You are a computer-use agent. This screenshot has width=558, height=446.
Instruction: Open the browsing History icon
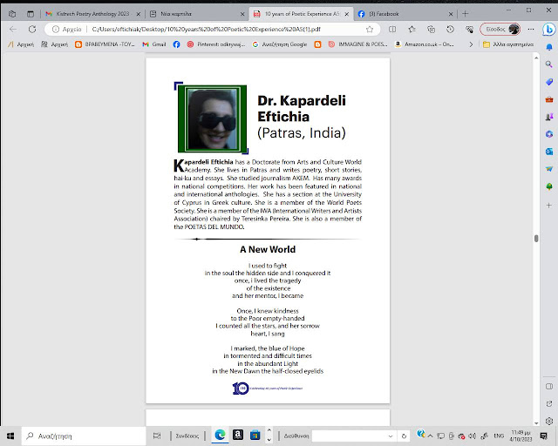click(x=450, y=29)
